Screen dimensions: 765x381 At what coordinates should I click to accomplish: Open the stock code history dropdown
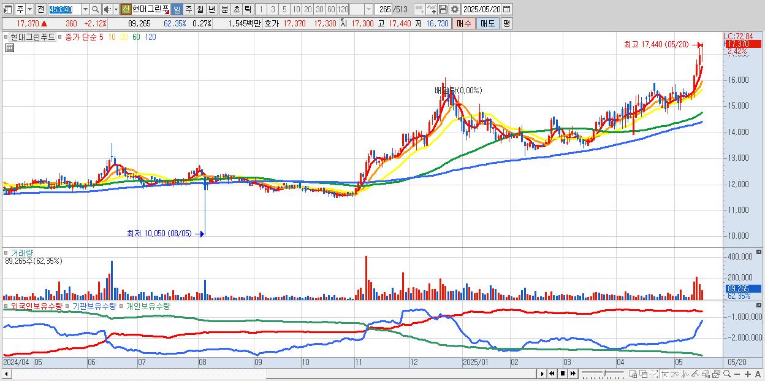tap(85, 9)
